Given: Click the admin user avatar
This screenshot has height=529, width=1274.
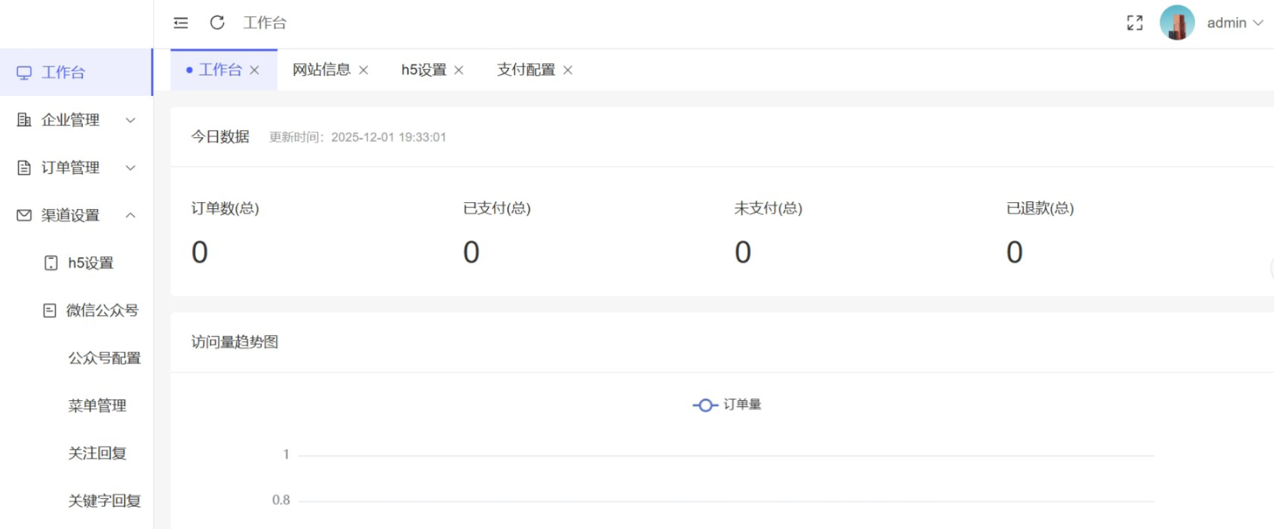Looking at the screenshot, I should [x=1177, y=23].
